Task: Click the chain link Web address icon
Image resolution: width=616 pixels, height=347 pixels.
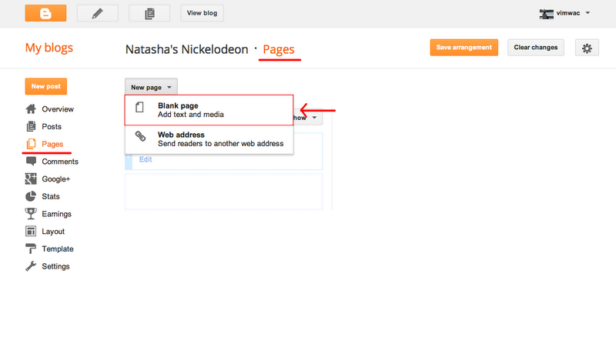Action: point(140,136)
